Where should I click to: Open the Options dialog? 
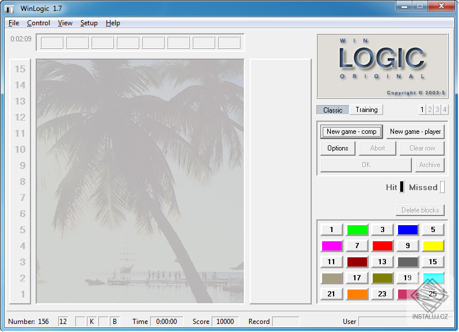pos(338,148)
